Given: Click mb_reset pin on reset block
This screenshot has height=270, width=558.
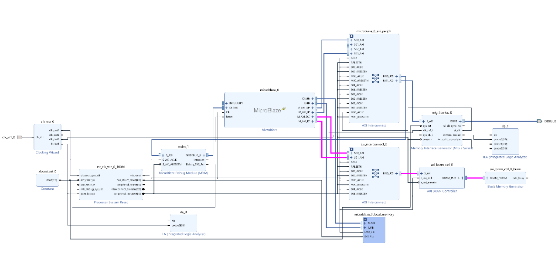Looking at the screenshot, I should 135,175.
